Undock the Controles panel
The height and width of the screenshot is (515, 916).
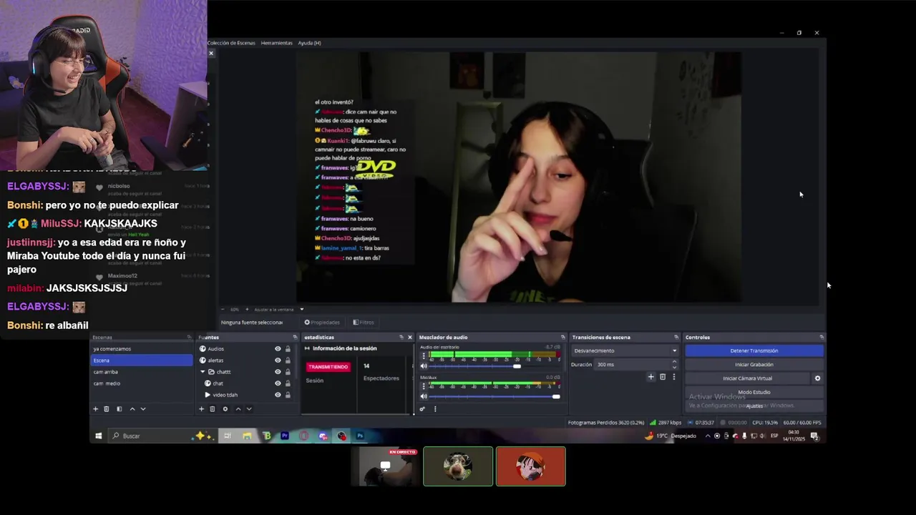[x=822, y=337]
